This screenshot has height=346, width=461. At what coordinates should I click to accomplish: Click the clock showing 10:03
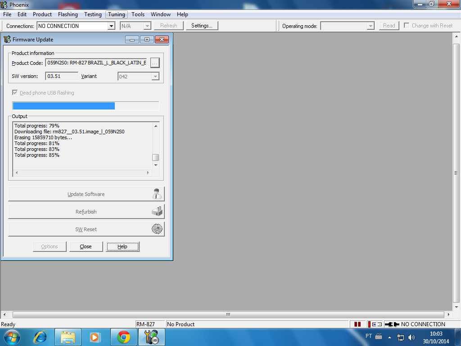pos(436,334)
